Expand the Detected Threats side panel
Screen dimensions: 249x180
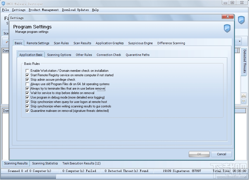pos(244,62)
